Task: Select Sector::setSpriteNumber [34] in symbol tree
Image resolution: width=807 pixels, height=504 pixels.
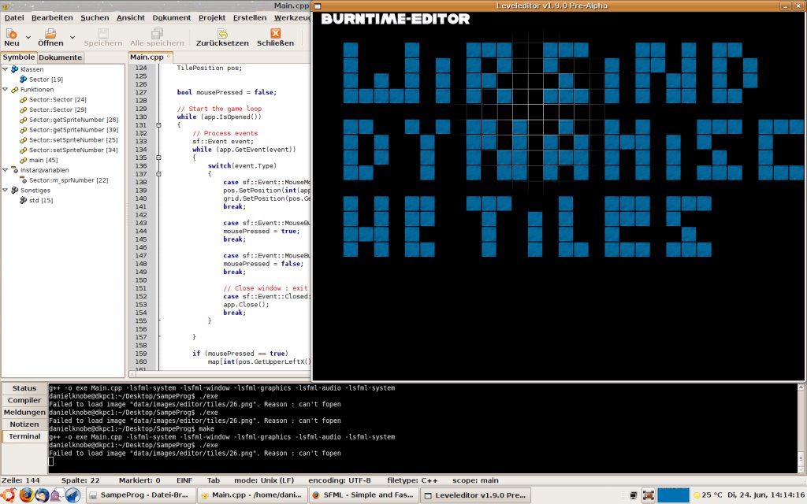Action: click(73, 150)
